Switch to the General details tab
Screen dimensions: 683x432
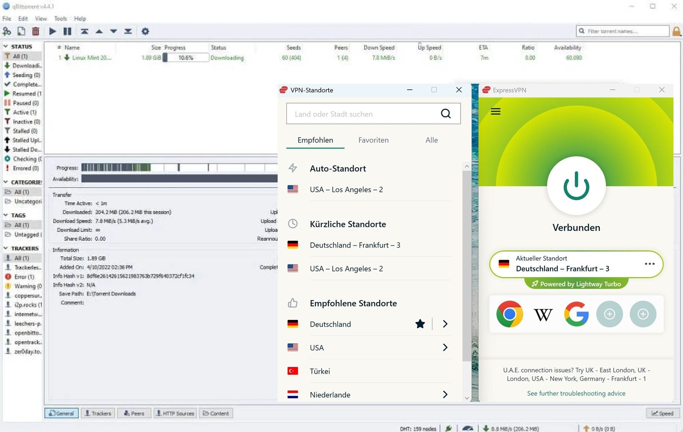click(x=62, y=413)
